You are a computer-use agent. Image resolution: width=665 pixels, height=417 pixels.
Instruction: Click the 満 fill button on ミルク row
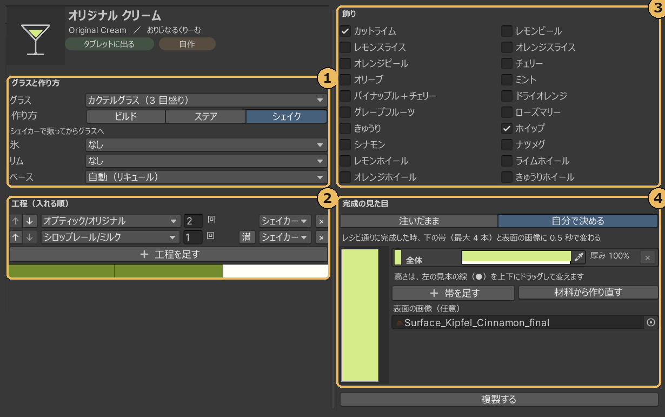tap(248, 237)
